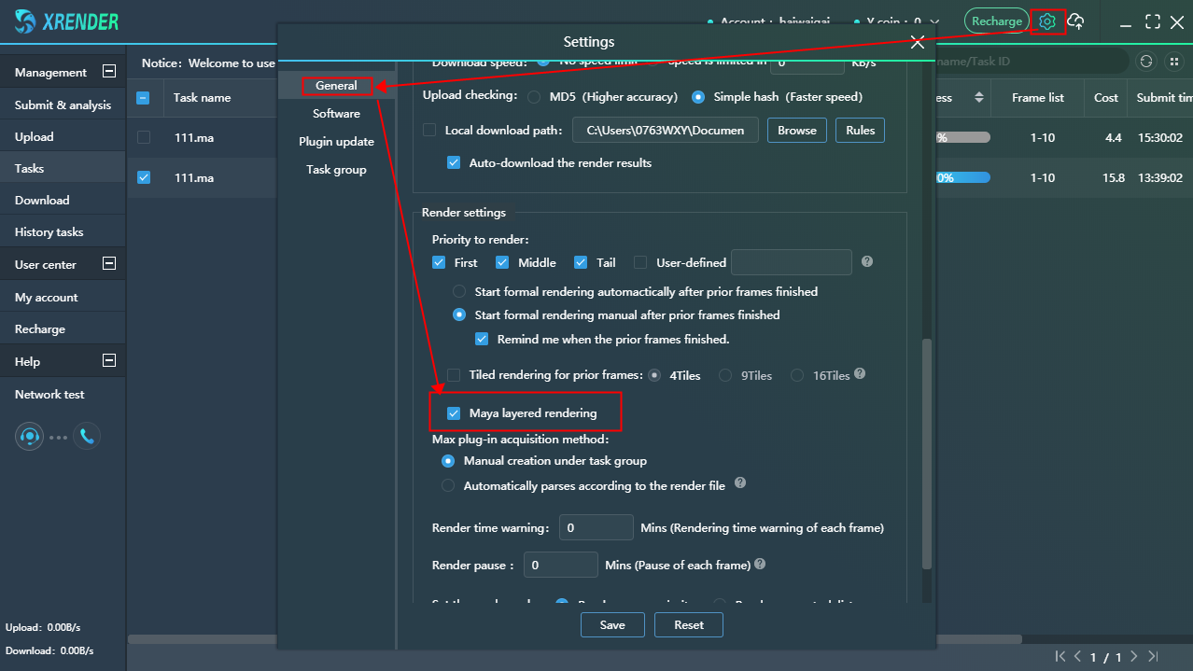Open Plugin update settings tab
Image resolution: width=1193 pixels, height=671 pixels.
click(x=336, y=142)
